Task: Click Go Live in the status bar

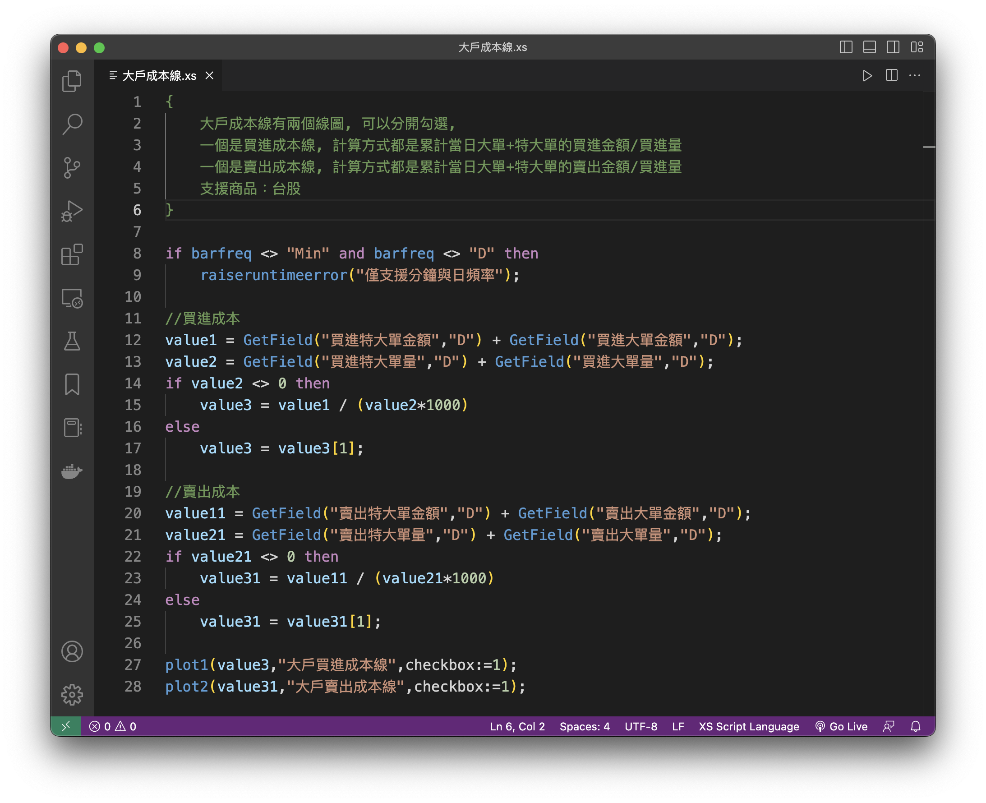Action: pyautogui.click(x=841, y=726)
